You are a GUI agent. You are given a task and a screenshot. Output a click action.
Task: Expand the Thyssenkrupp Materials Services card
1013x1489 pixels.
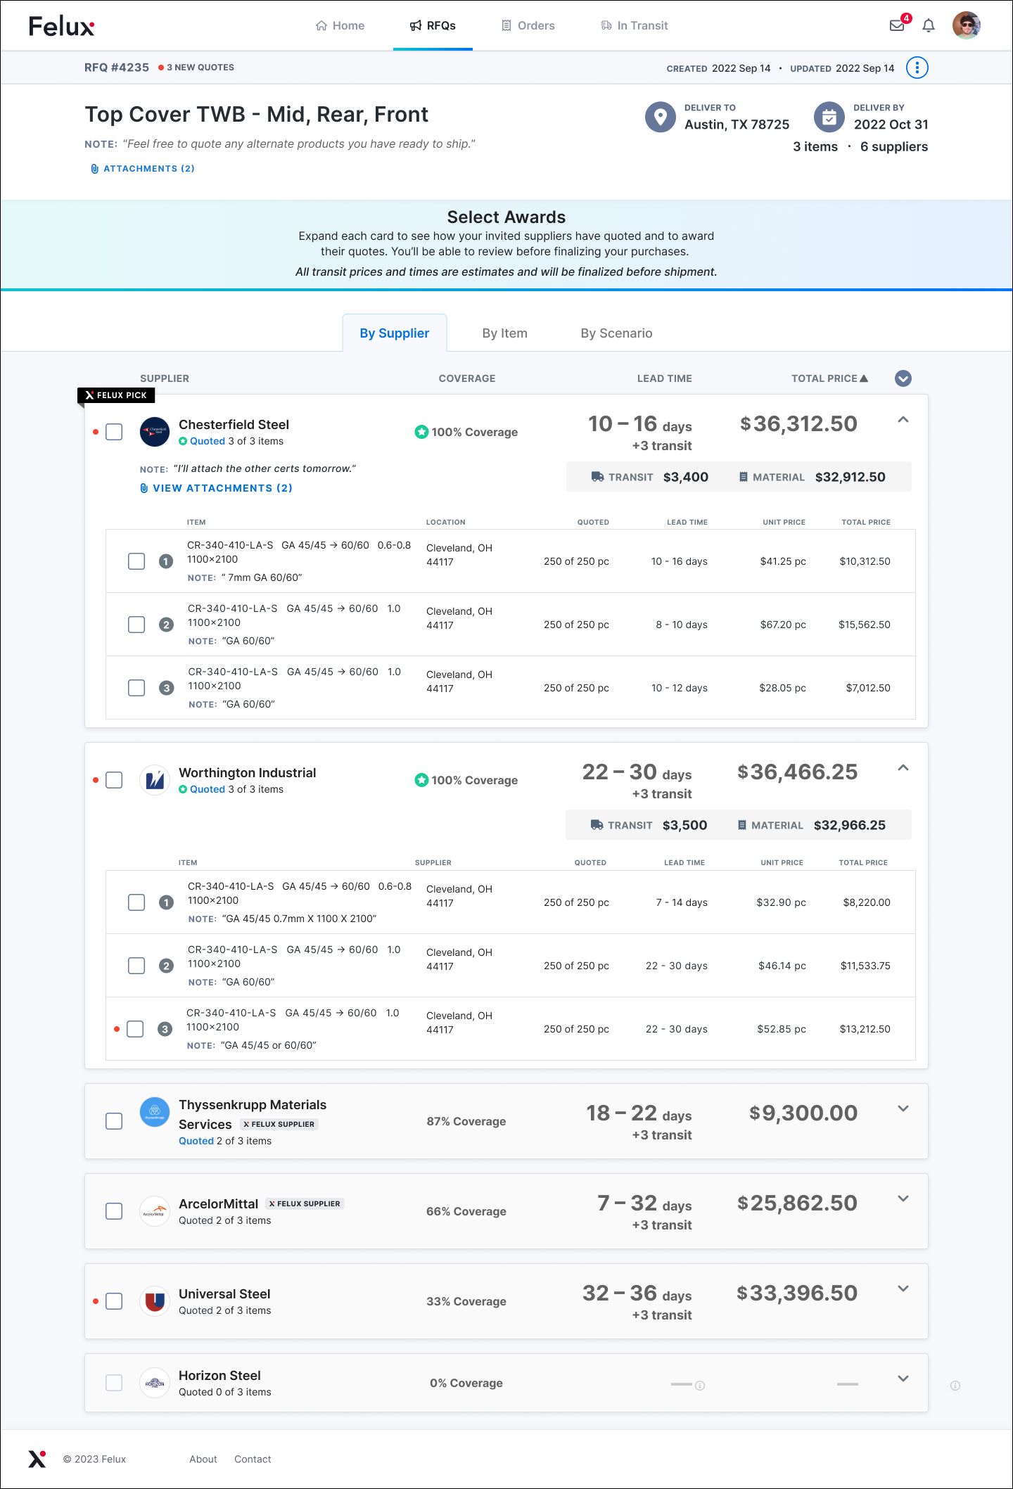coord(903,1108)
